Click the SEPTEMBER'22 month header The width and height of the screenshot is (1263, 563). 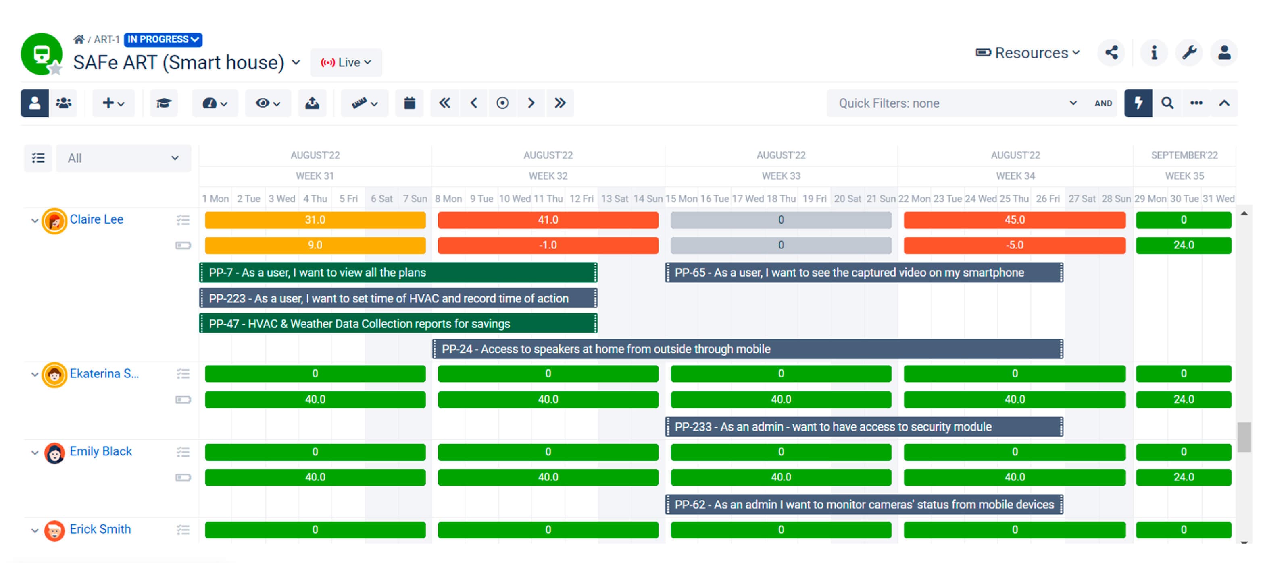click(1184, 155)
